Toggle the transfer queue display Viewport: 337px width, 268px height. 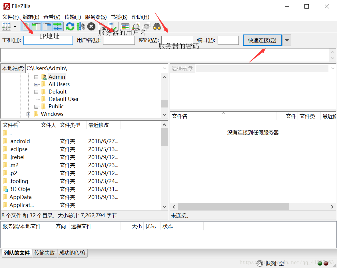click(57, 27)
